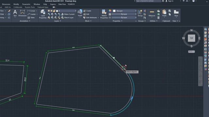Click Edit Attributes in Block panel
This screenshot has width=209, height=117.
pos(91,18)
